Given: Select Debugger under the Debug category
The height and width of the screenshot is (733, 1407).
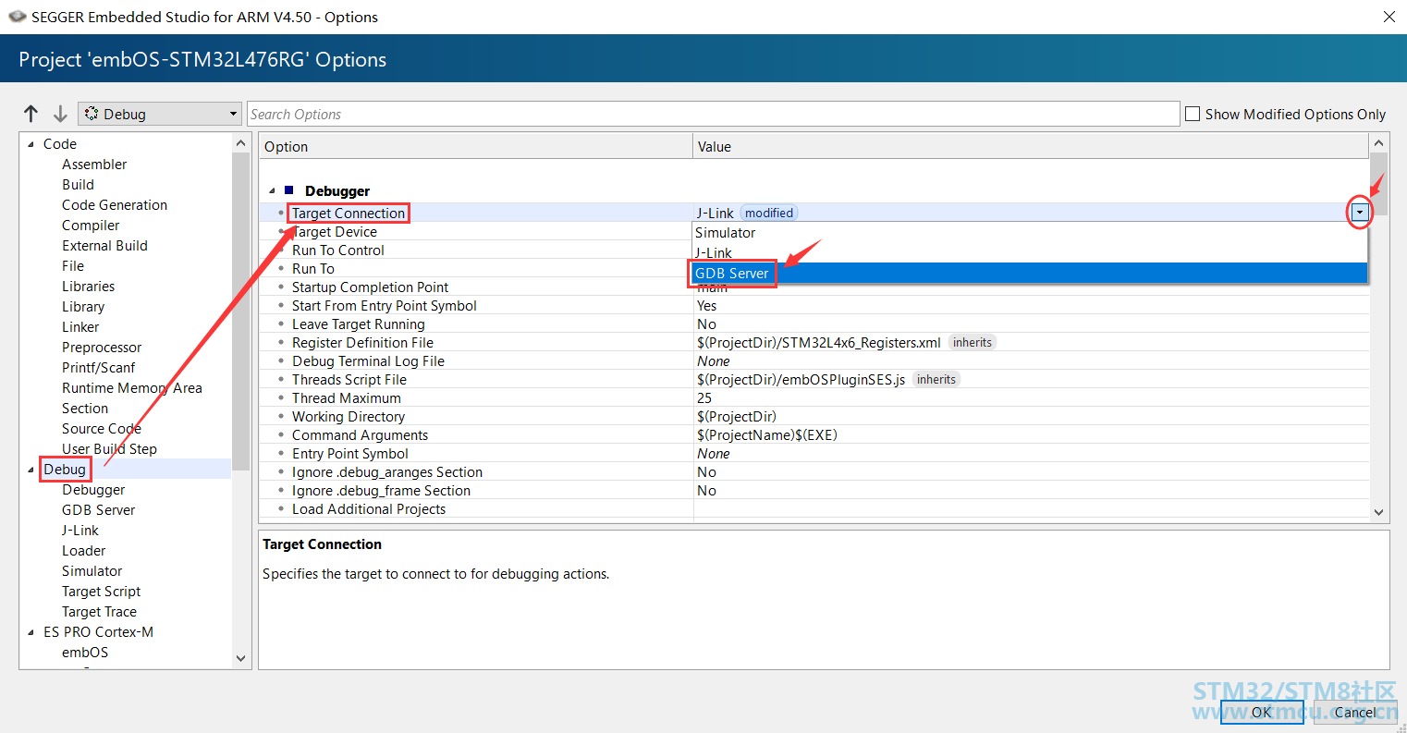Looking at the screenshot, I should (x=93, y=490).
